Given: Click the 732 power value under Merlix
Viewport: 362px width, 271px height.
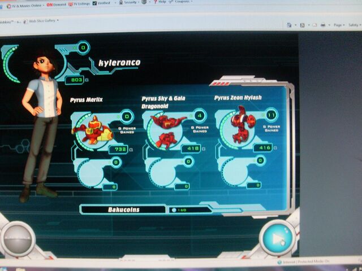Looking at the screenshot, I should point(120,148).
